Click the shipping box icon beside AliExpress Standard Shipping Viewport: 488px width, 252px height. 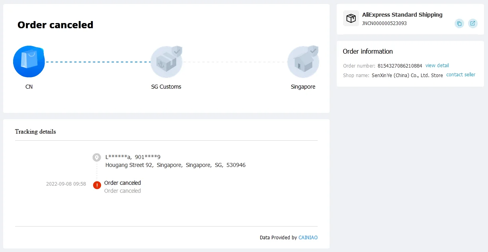pyautogui.click(x=351, y=19)
